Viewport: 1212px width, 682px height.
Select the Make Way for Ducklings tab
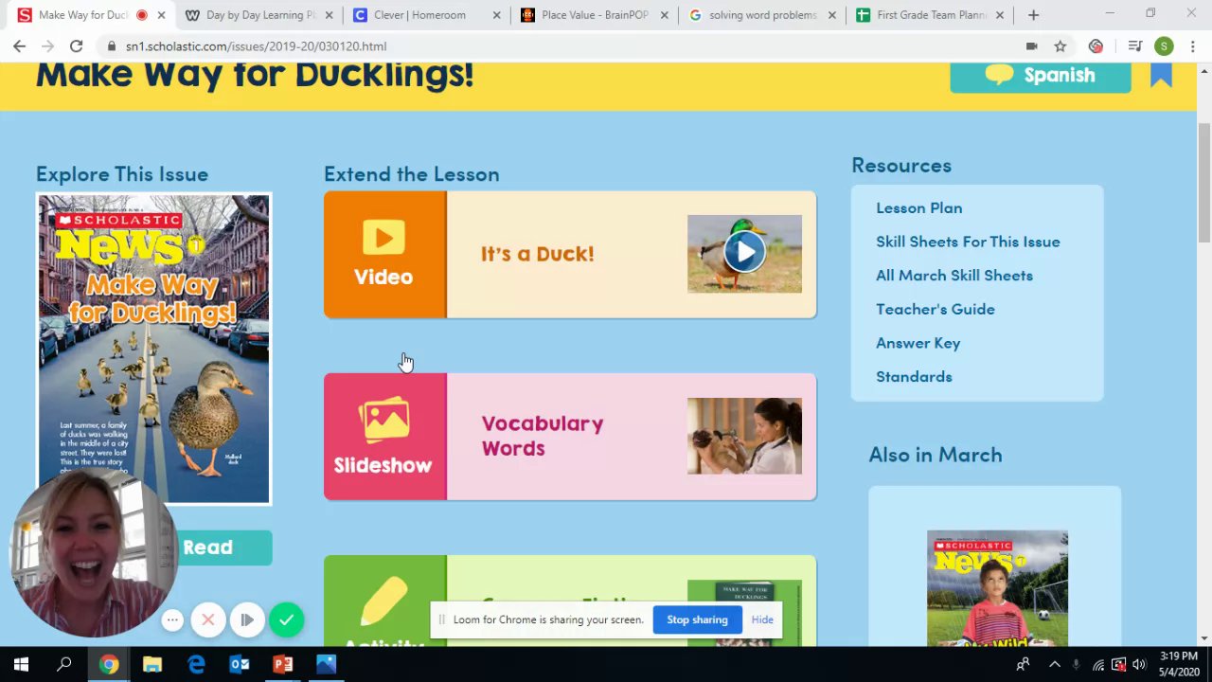93,15
